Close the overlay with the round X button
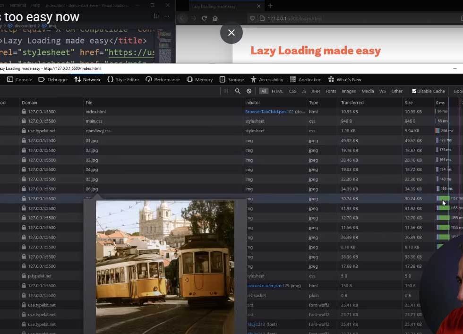This screenshot has width=463, height=334. pyautogui.click(x=231, y=33)
